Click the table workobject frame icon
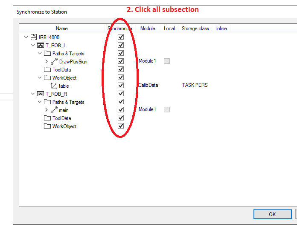This screenshot has height=226, width=297. click(54, 86)
